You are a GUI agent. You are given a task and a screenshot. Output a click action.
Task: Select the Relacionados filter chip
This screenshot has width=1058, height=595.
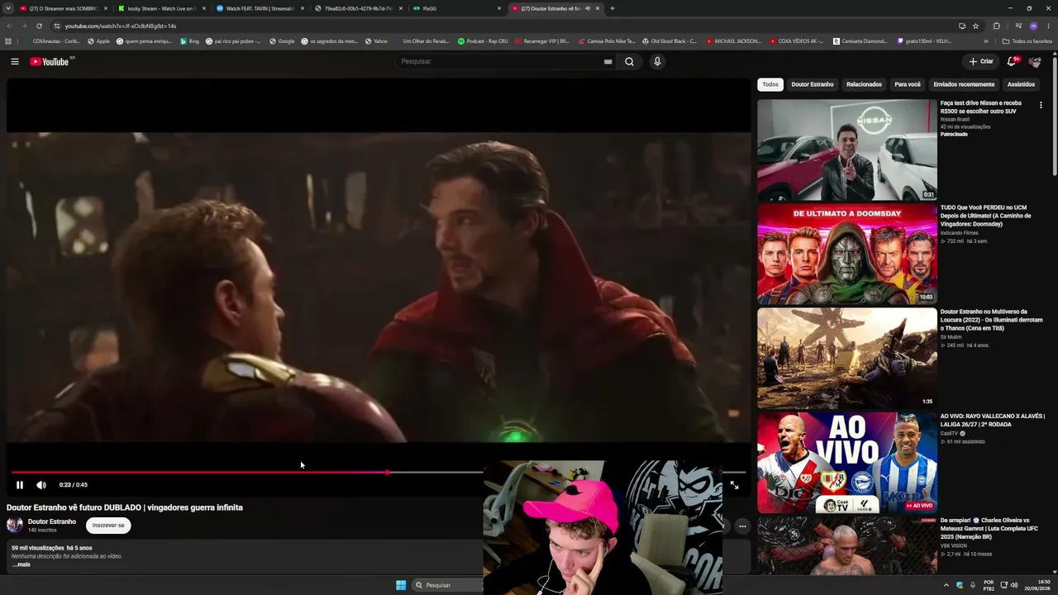pos(864,84)
